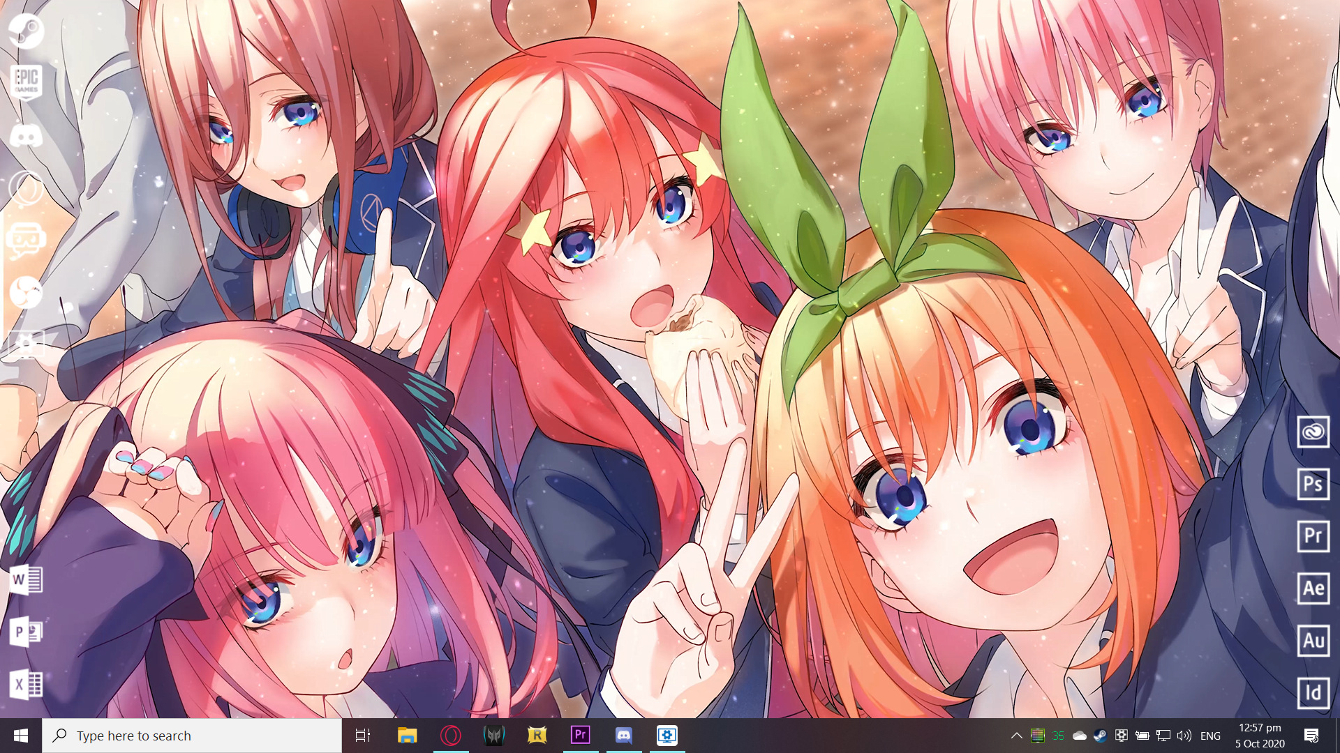Open OneDrive cloud icon in the tray

[1080, 736]
